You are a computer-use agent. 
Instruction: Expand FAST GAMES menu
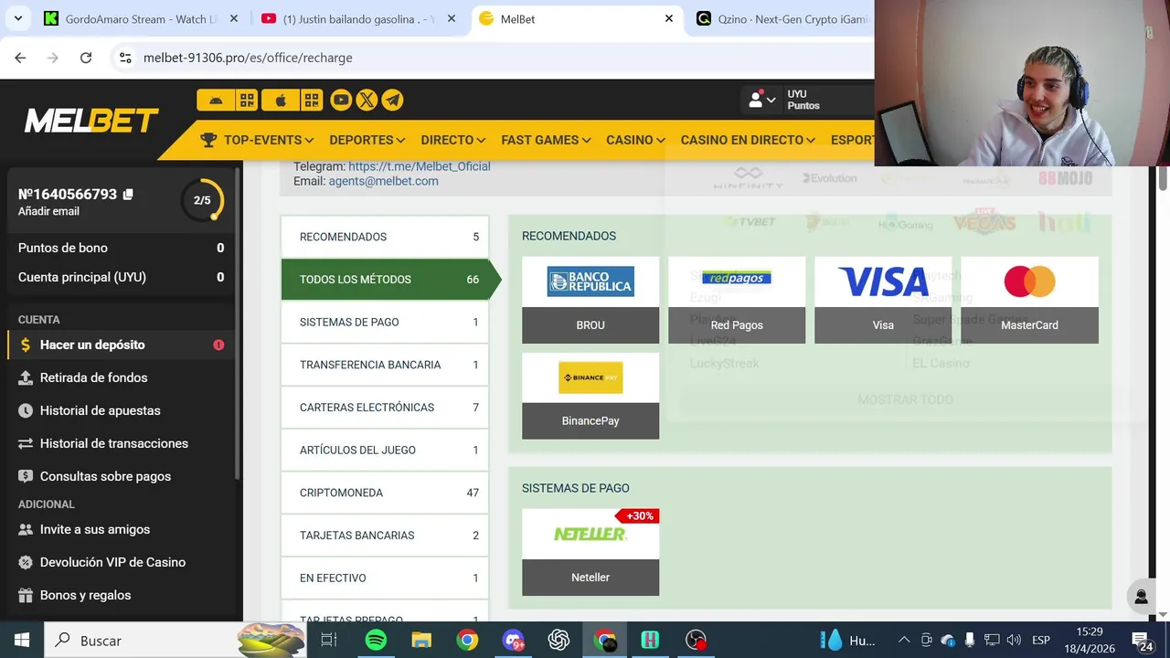tap(547, 140)
